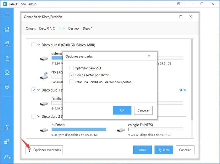The height and width of the screenshot is (164, 220).
Task: Select the No asignado partition icon
Action: [x=44, y=76]
